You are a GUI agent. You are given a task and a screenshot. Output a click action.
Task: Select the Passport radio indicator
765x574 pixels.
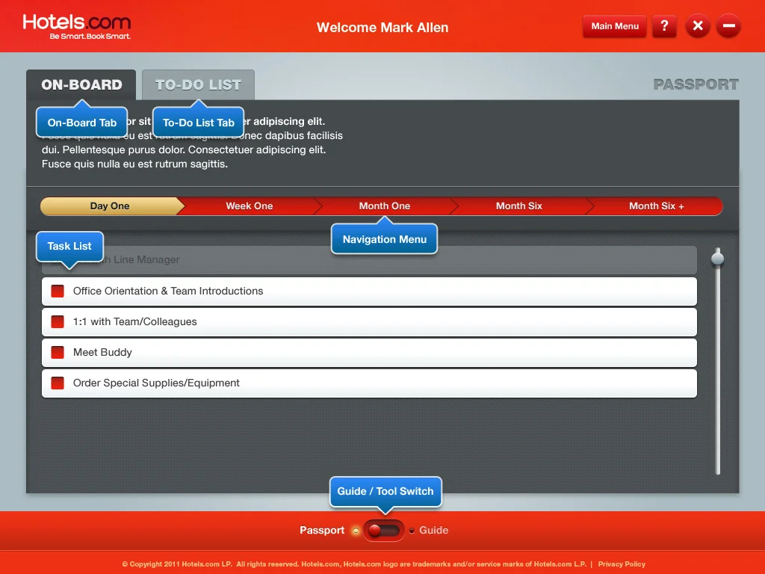click(x=356, y=531)
